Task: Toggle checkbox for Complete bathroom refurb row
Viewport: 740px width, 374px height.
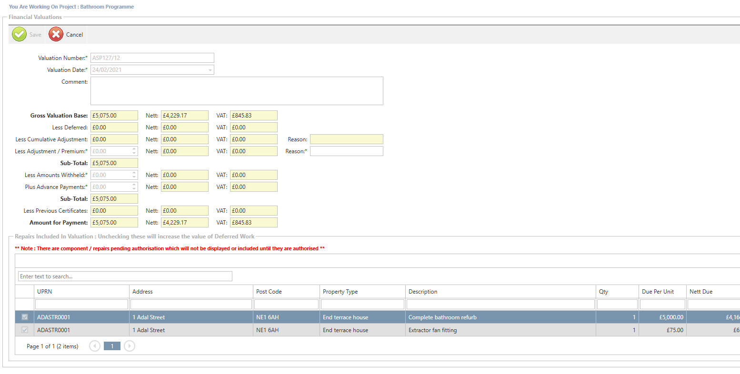Action: coord(25,317)
